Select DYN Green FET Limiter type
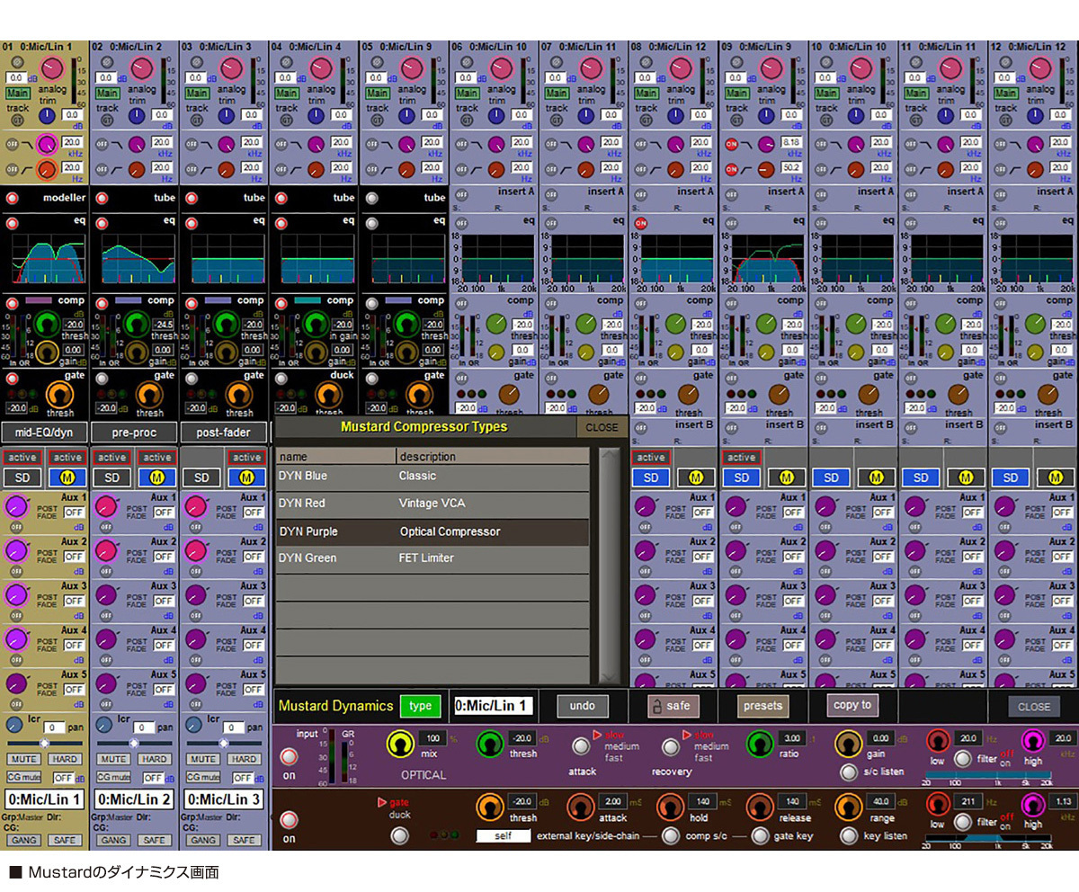Image resolution: width=1079 pixels, height=892 pixels. click(x=432, y=558)
